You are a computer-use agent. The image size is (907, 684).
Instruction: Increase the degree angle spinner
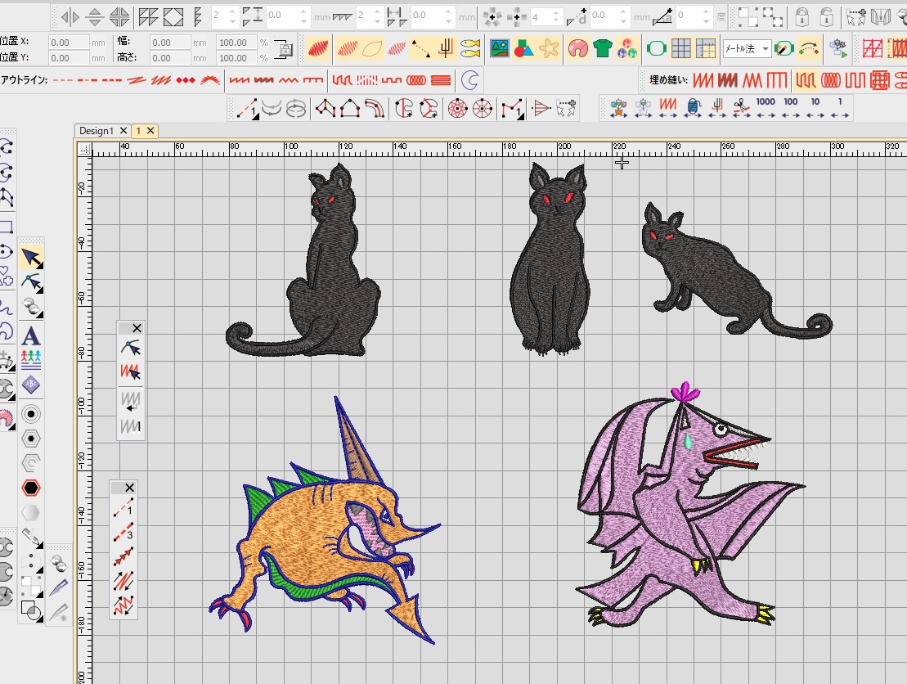coord(706,12)
